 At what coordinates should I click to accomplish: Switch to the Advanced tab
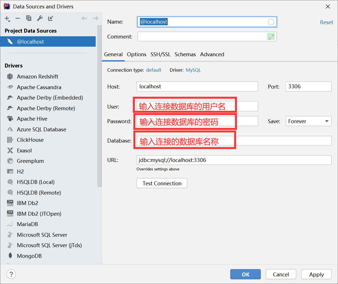point(212,54)
